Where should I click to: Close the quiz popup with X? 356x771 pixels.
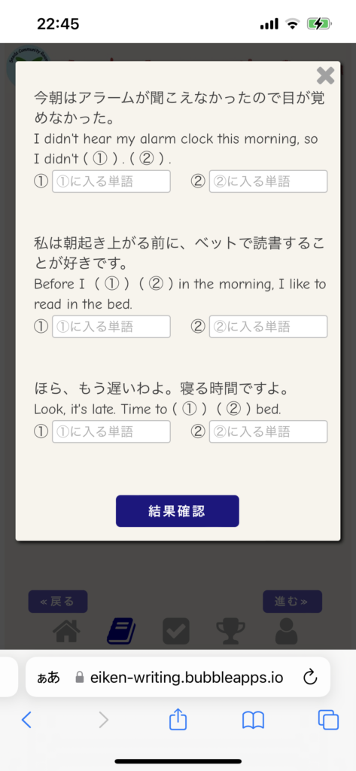325,76
